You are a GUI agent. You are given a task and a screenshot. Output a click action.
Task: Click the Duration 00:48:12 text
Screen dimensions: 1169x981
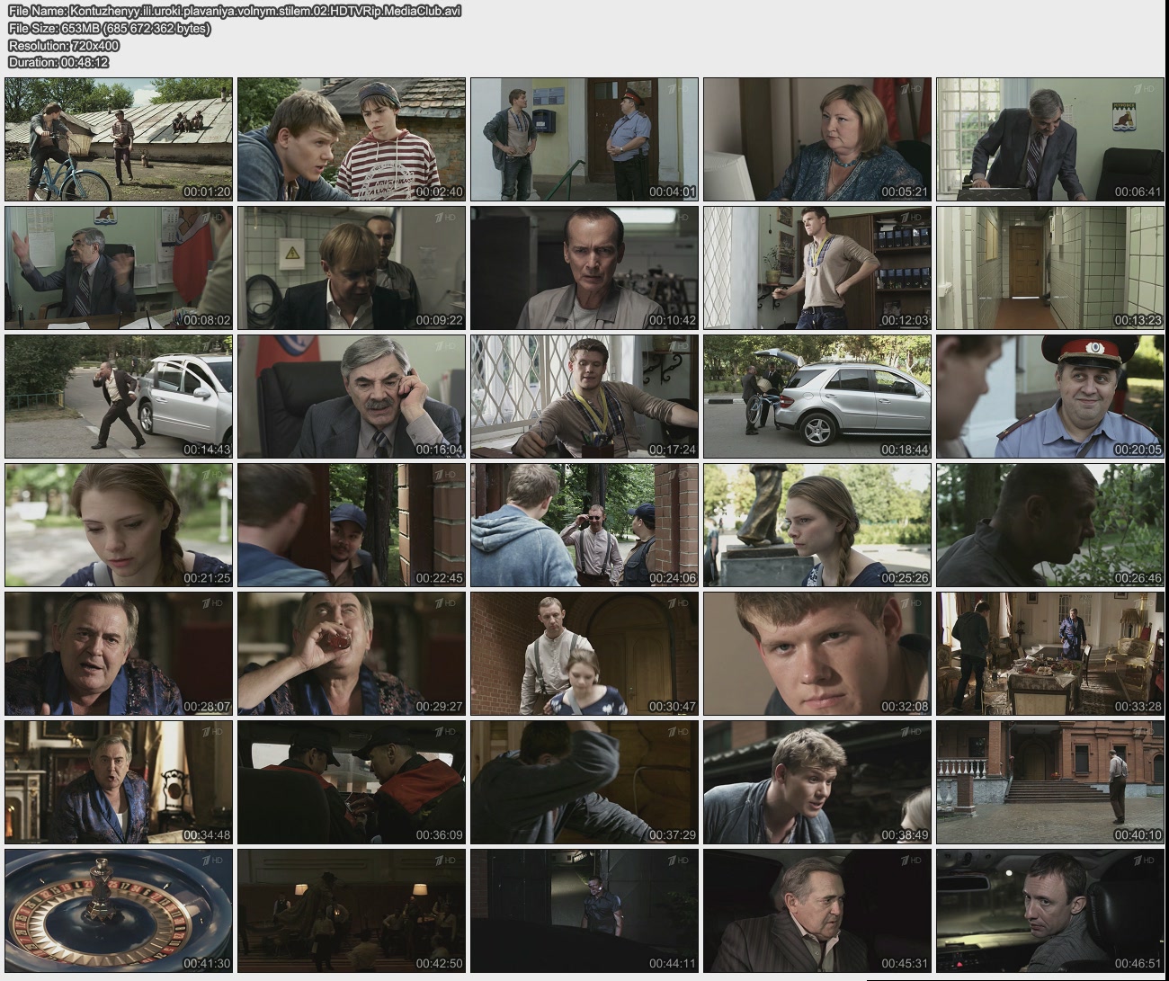point(58,62)
